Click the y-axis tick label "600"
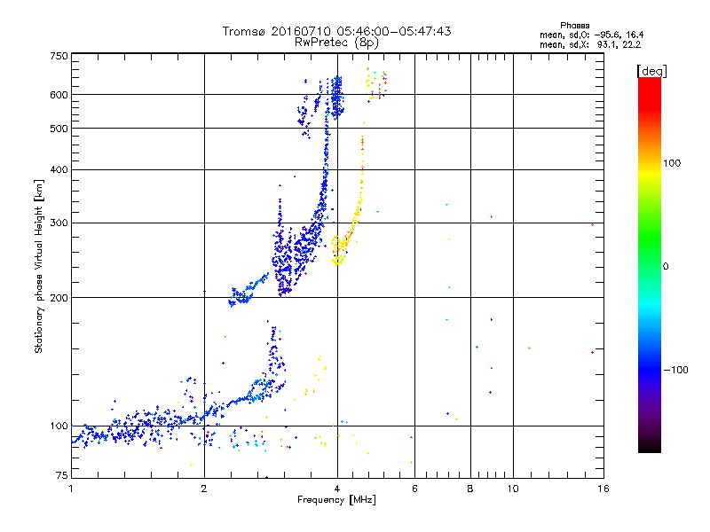Image resolution: width=710 pixels, height=532 pixels. click(x=59, y=95)
